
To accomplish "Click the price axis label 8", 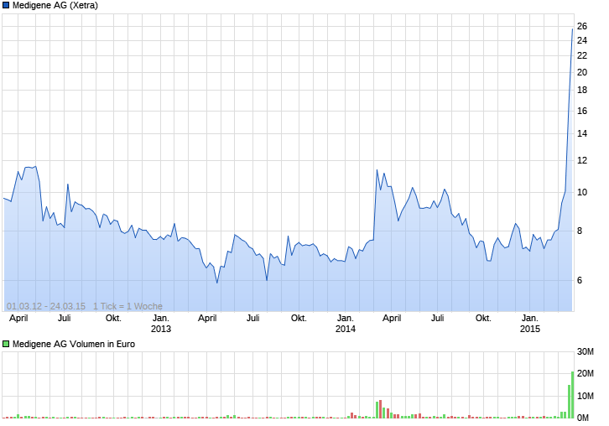I will (x=580, y=231).
